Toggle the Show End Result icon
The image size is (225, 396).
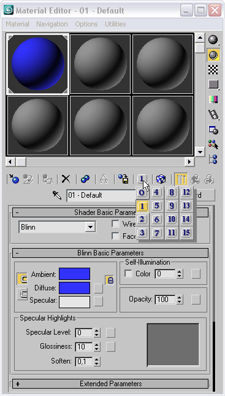click(x=181, y=179)
